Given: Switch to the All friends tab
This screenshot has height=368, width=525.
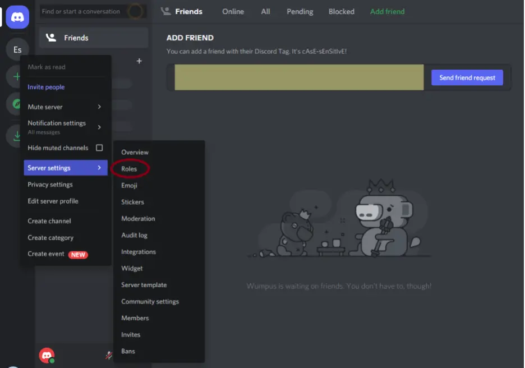Looking at the screenshot, I should coord(265,11).
